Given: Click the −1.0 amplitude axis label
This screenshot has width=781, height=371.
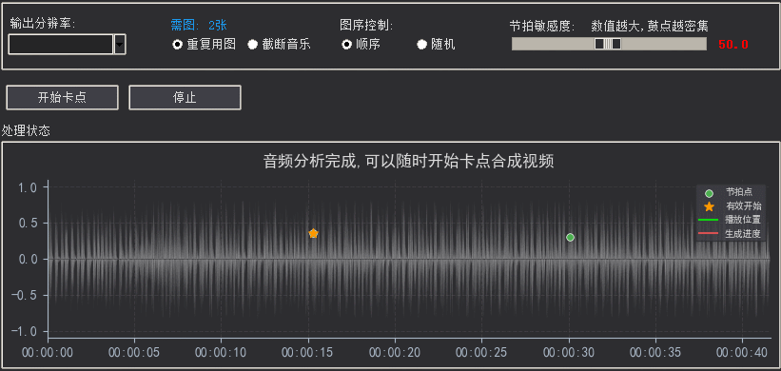Looking at the screenshot, I should coord(24,332).
